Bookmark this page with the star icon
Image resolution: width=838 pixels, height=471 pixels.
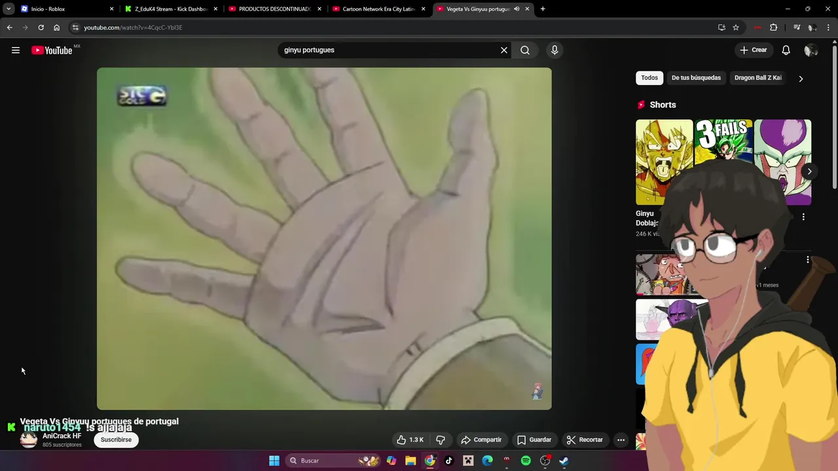pos(736,27)
